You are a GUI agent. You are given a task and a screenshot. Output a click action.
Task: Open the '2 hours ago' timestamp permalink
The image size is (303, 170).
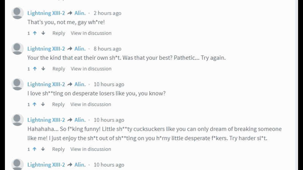pyautogui.click(x=108, y=13)
